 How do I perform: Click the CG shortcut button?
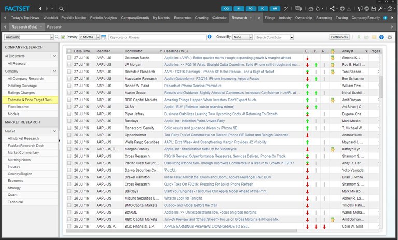pyautogui.click(x=226, y=9)
